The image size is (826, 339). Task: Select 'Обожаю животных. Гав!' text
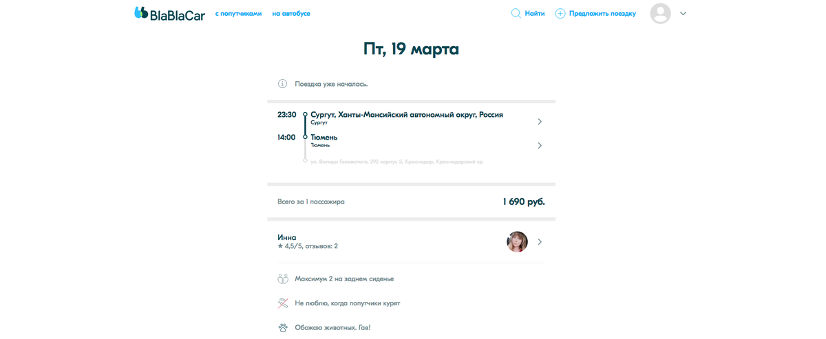(332, 328)
